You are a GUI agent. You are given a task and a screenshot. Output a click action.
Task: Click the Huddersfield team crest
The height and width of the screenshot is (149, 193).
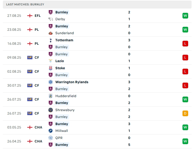click(x=51, y=96)
